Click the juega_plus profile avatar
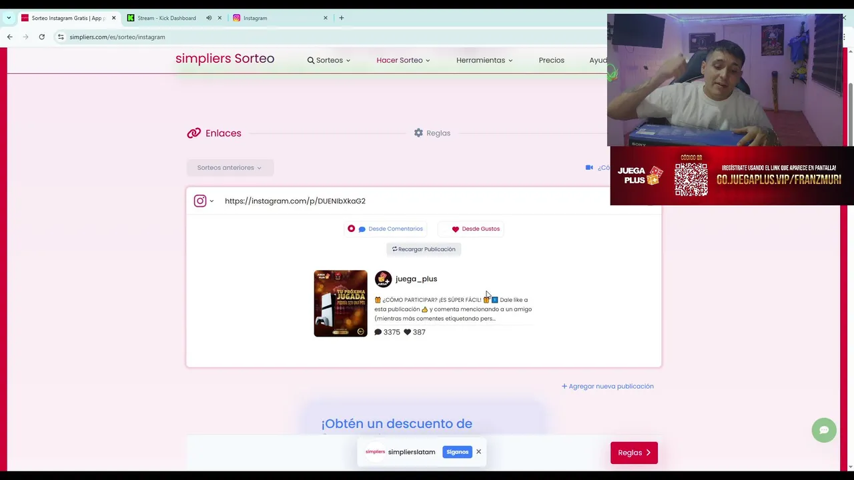 [383, 279]
